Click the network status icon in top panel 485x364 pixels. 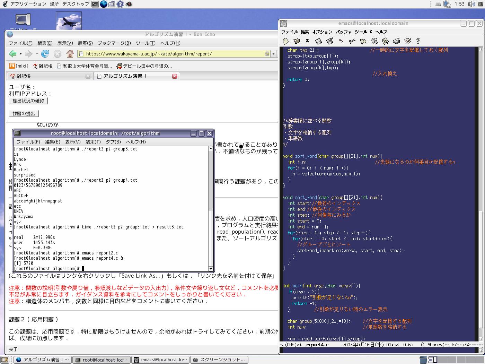coord(447,4)
